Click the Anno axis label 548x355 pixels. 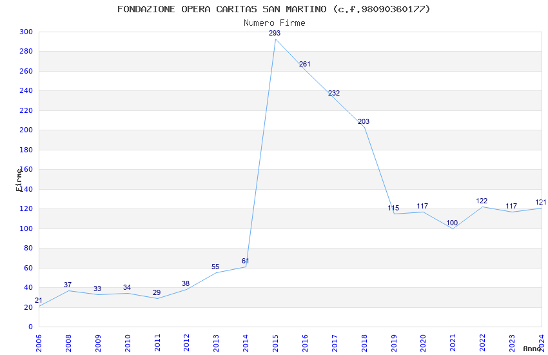pos(532,349)
